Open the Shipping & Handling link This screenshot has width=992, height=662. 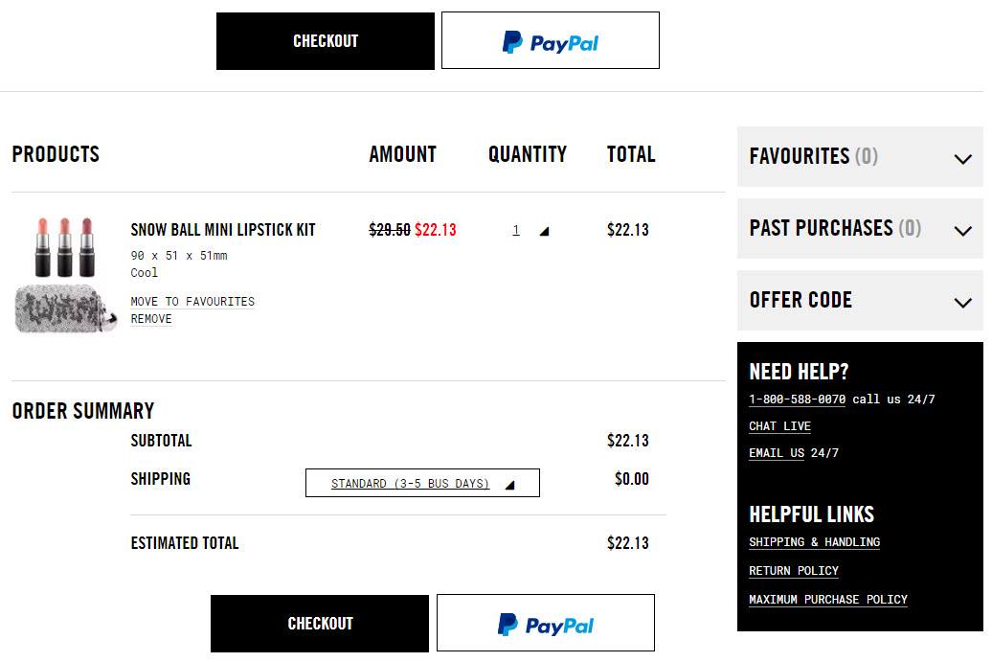(814, 542)
